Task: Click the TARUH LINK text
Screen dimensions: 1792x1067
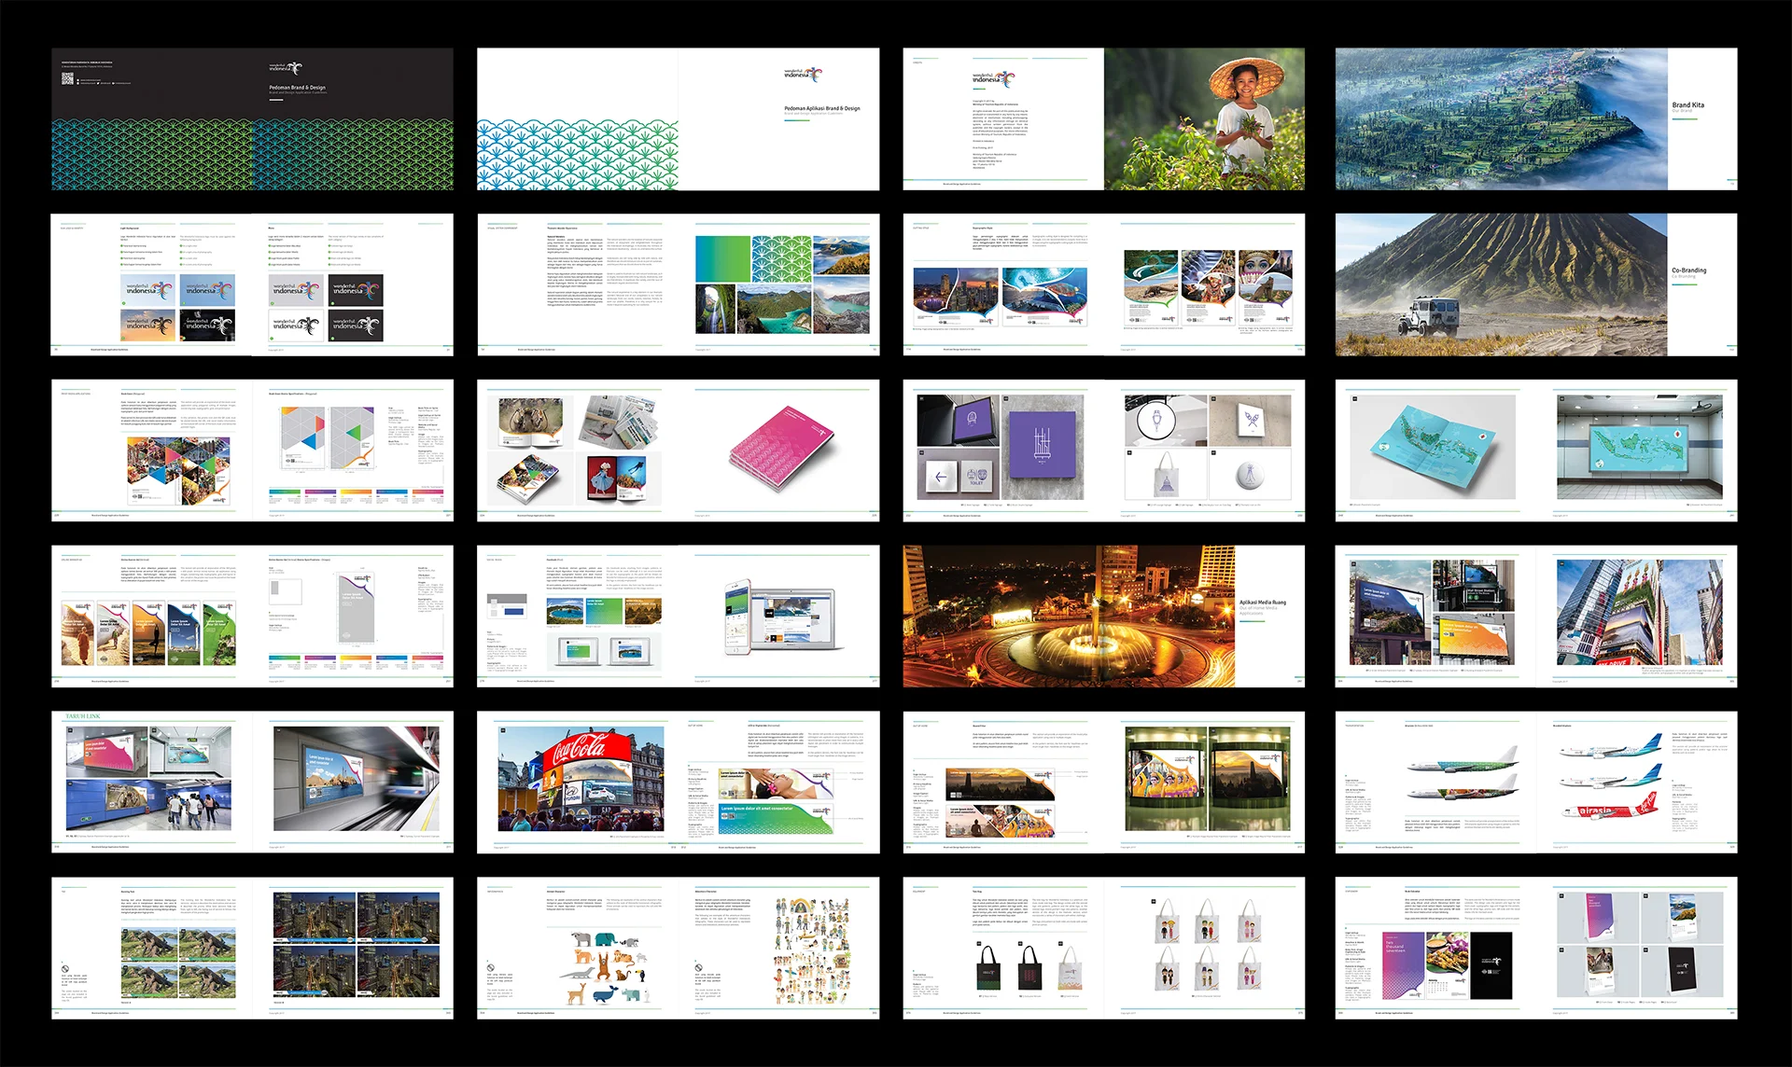Action: click(x=83, y=716)
